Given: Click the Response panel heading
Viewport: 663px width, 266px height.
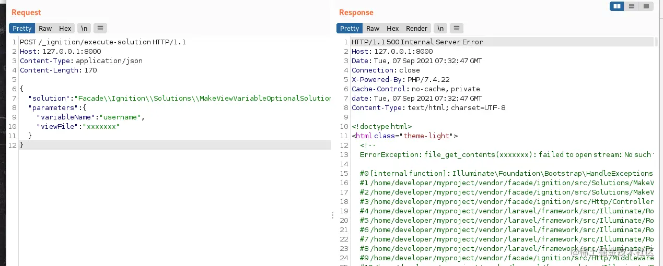Looking at the screenshot, I should [x=356, y=13].
